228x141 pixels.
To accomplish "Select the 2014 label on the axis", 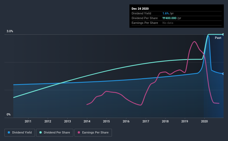I will (87, 121).
